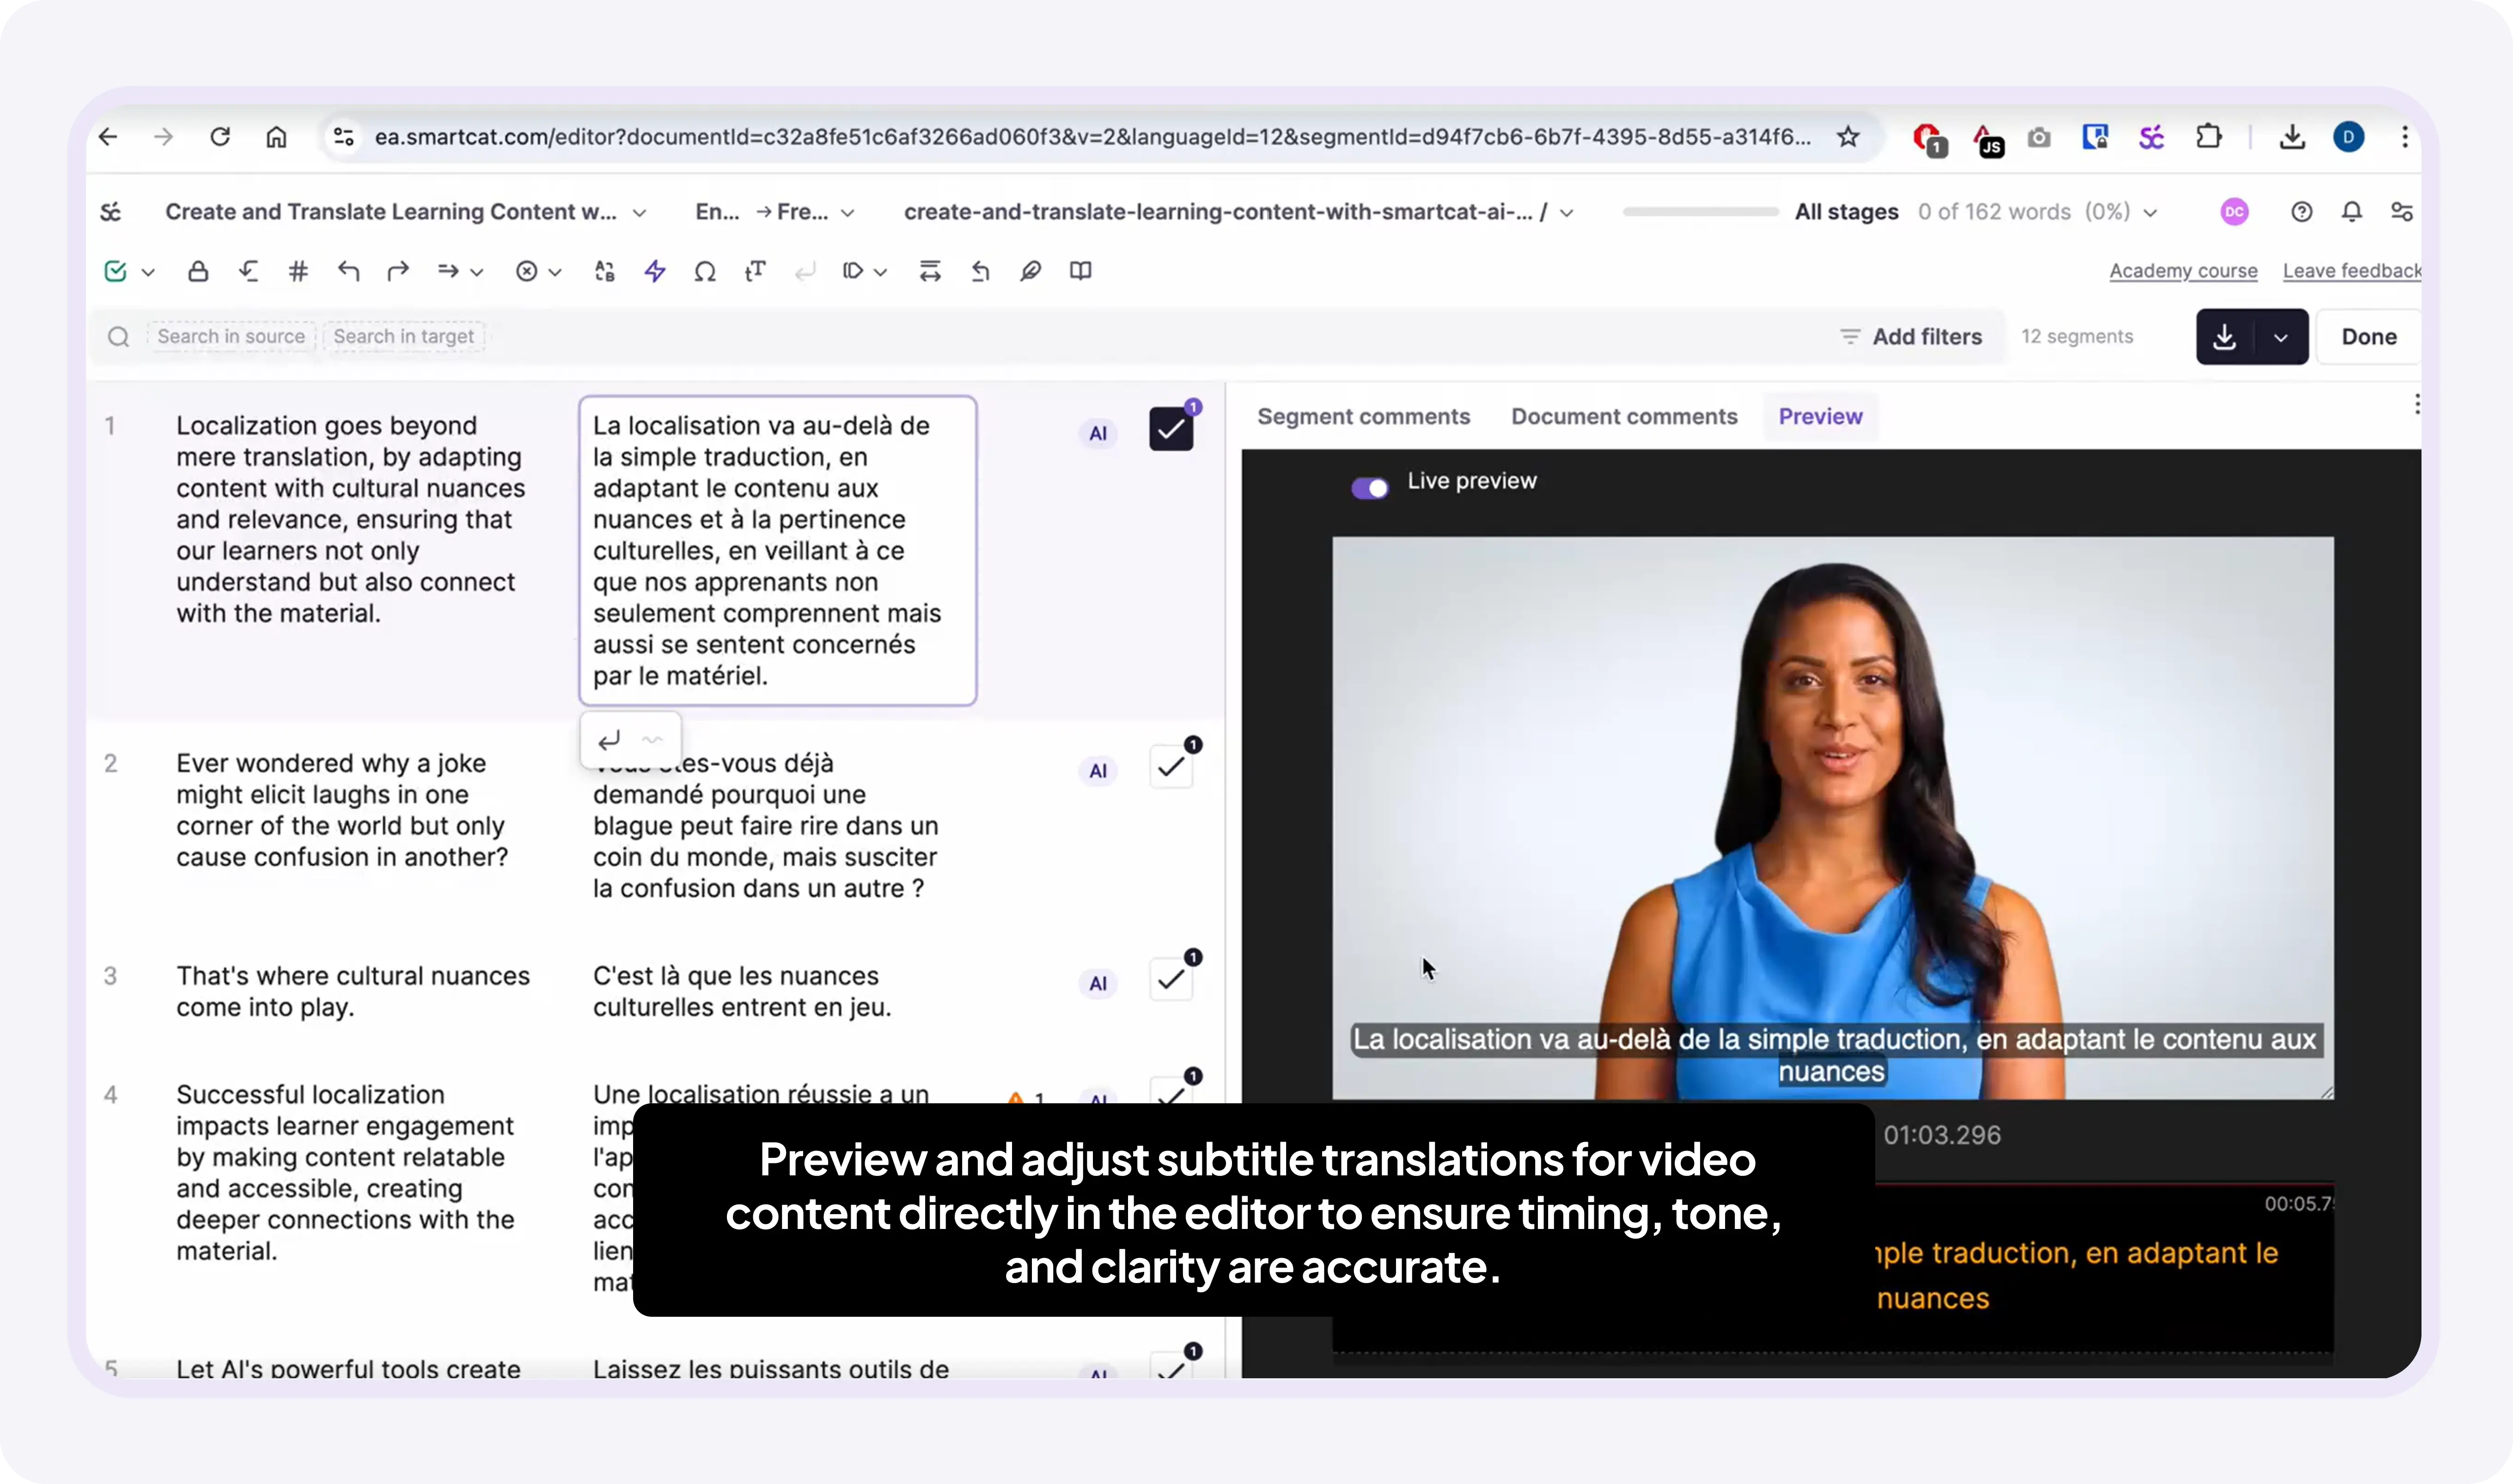Click the help question mark icon
This screenshot has height=1484, width=2513.
pyautogui.click(x=2302, y=212)
